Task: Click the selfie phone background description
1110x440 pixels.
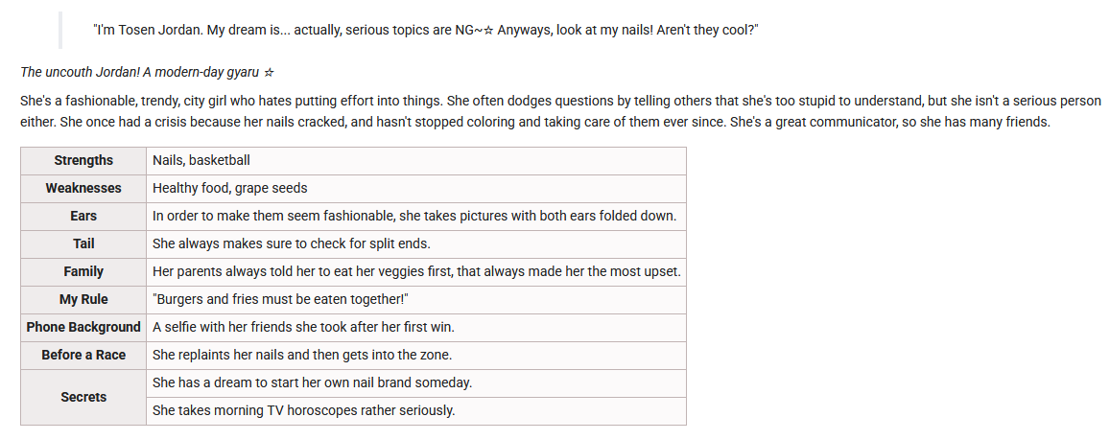Action: [303, 327]
